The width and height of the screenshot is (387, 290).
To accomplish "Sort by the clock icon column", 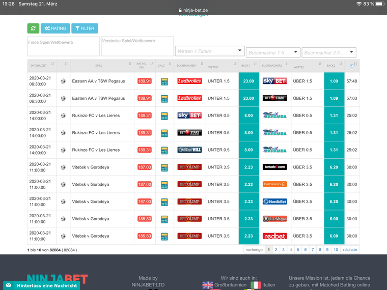I will click(x=352, y=66).
